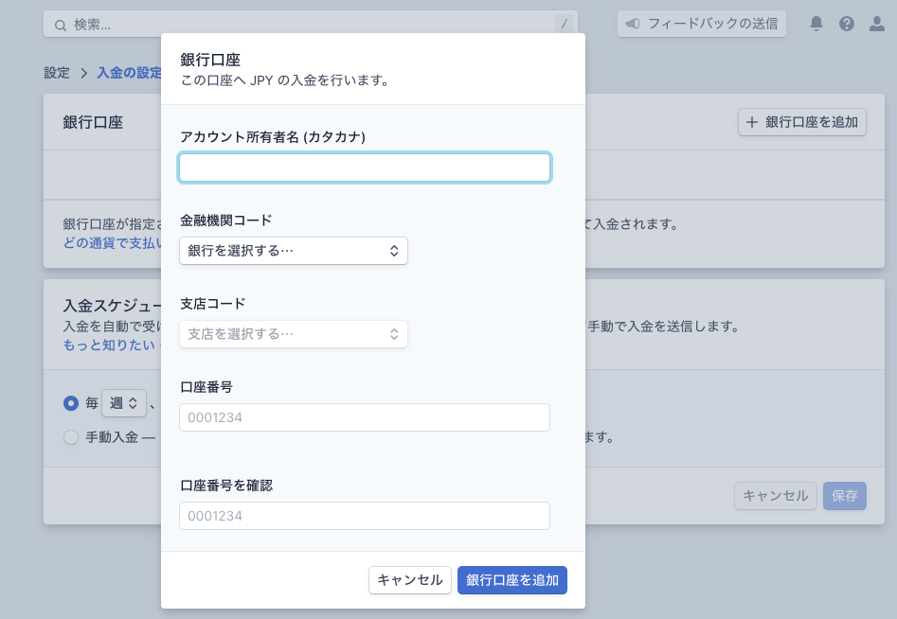The width and height of the screenshot is (897, 619).
Task: Select the 手動入金 radio button
Action: tap(71, 437)
